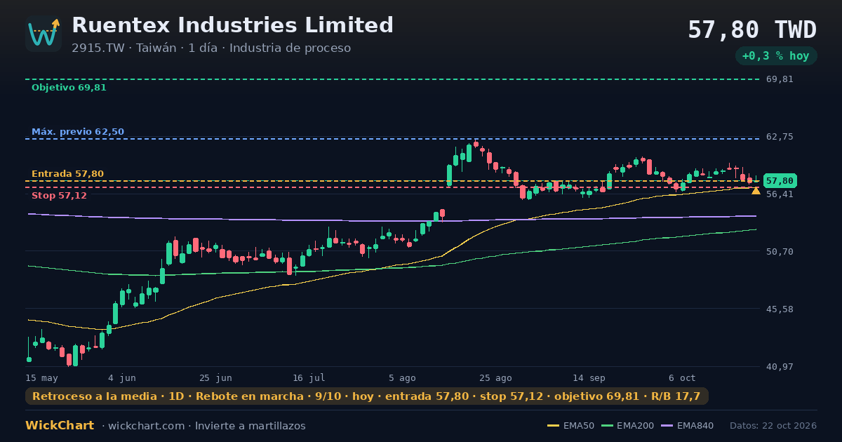This screenshot has height=442, width=842.
Task: Click the Stop 57,12 label
Action: [59, 196]
